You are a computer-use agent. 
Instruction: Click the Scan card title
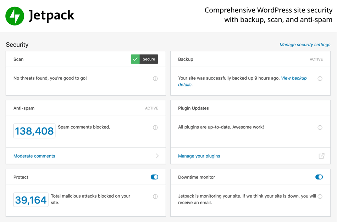point(18,59)
